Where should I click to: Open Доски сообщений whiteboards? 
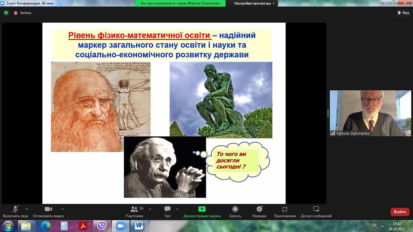pyautogui.click(x=316, y=212)
